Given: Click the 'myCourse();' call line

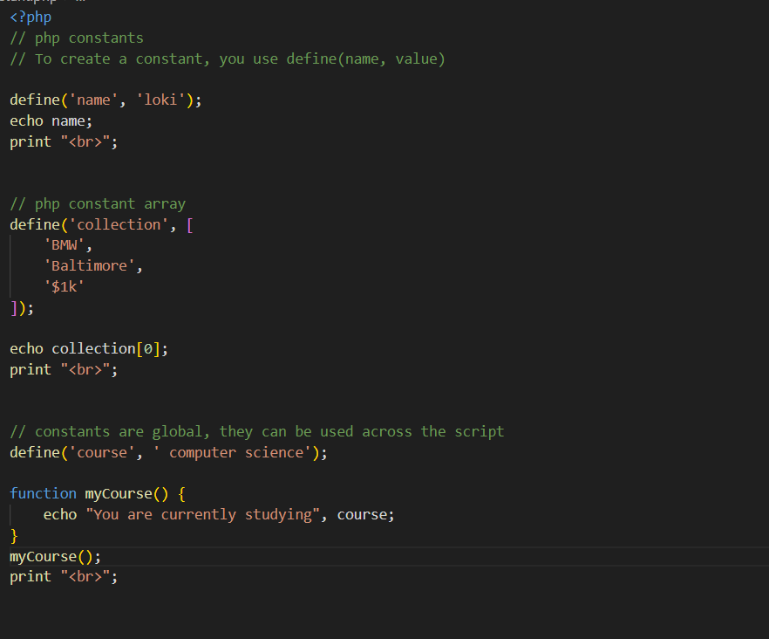Looking at the screenshot, I should tap(56, 557).
